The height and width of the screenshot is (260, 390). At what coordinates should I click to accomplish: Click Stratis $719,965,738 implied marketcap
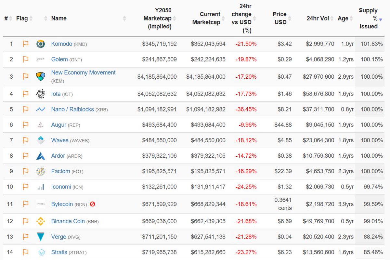click(160, 253)
